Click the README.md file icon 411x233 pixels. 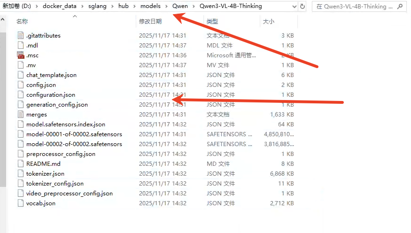(x=21, y=164)
